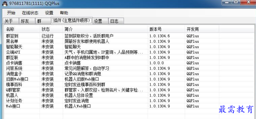Open the 帮助 menu
This screenshot has height=119, width=256.
[x=64, y=13]
